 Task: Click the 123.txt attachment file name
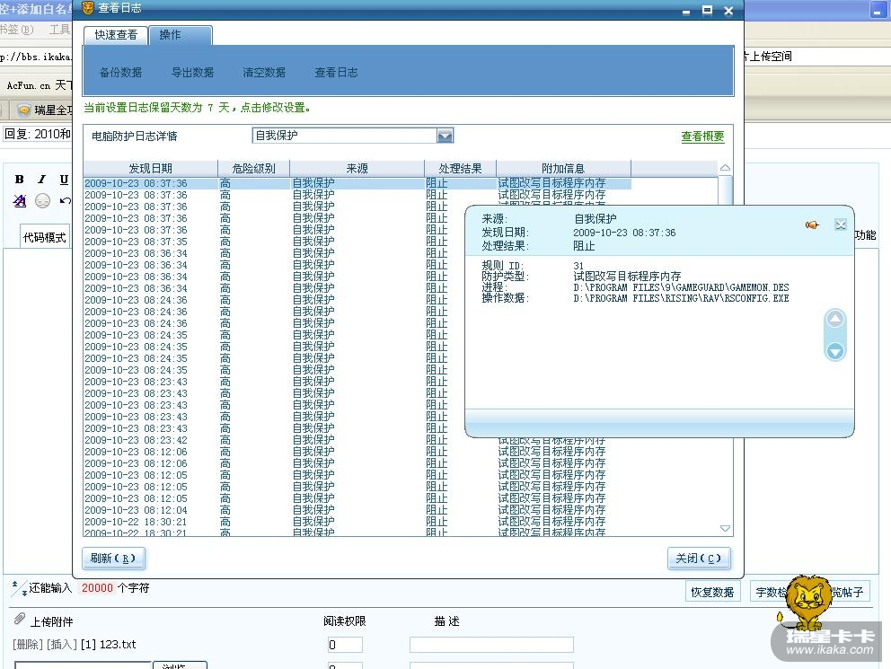[118, 645]
